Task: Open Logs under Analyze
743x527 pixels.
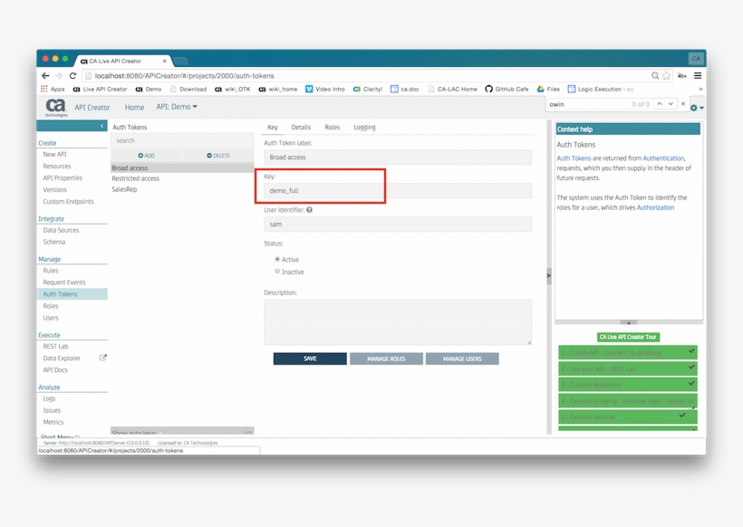Action: (x=49, y=398)
